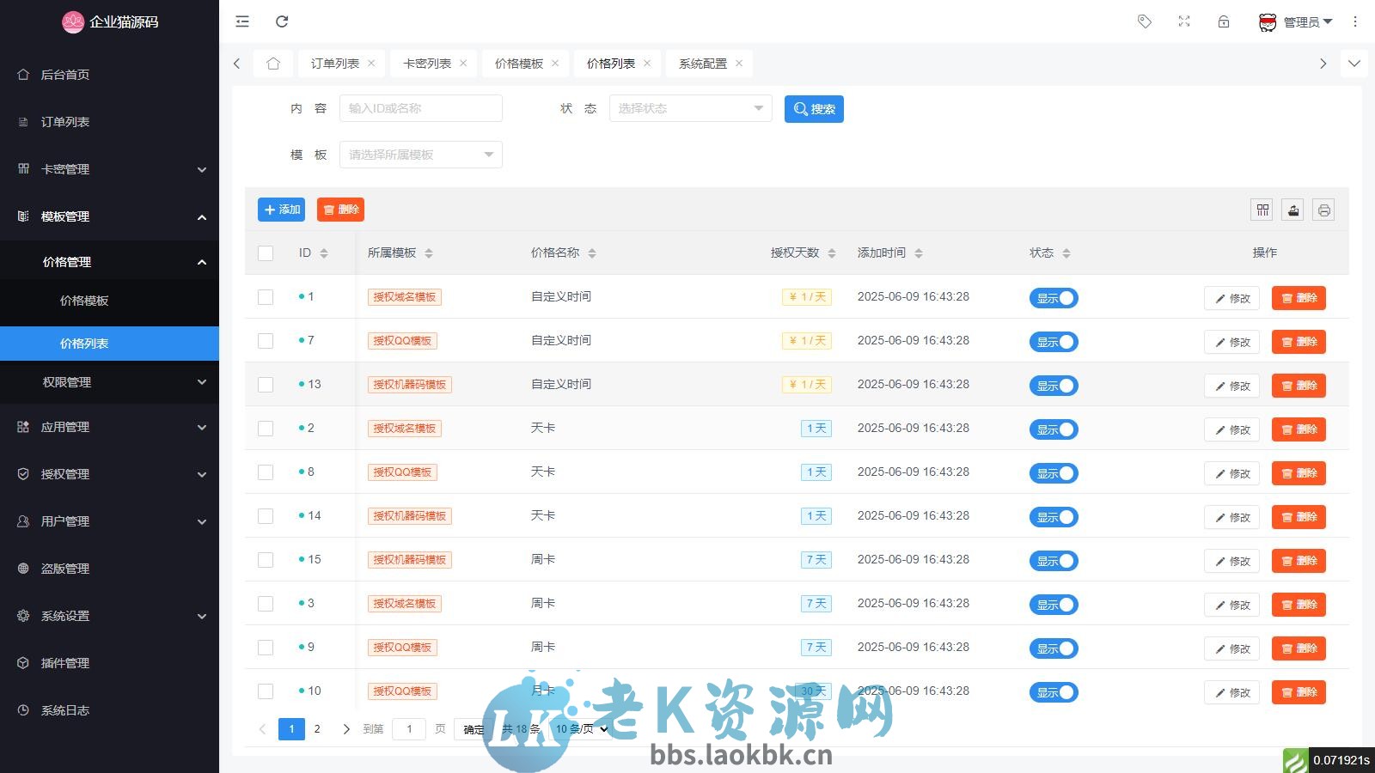Open the 请选择所属模板 template dropdown
Screen dimensions: 1375x773
[x=420, y=155]
